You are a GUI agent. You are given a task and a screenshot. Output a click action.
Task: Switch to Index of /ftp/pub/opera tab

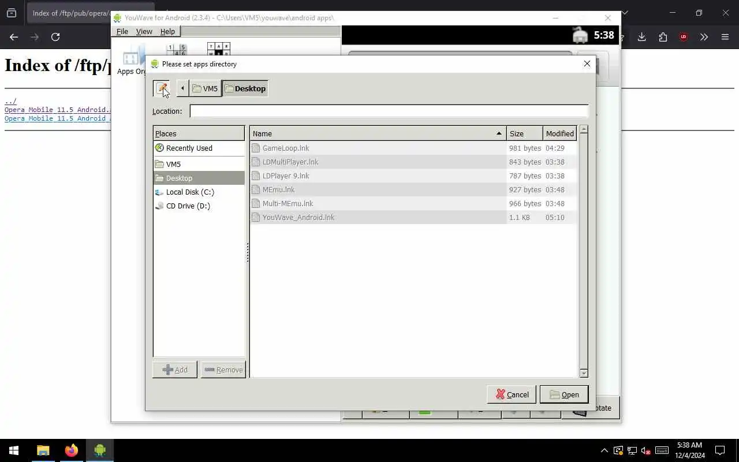coord(70,13)
